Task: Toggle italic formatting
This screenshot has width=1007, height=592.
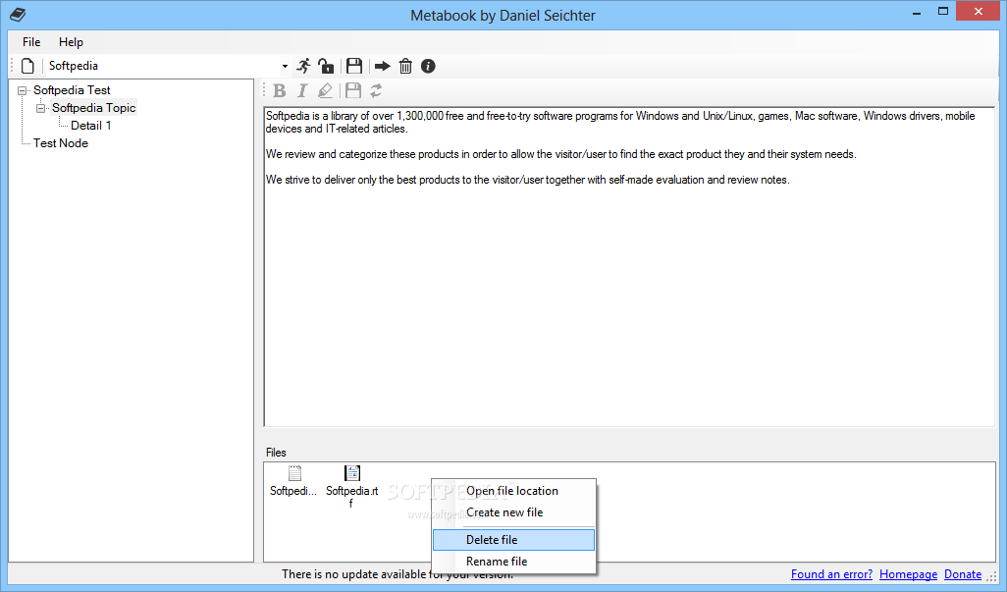Action: tap(302, 90)
